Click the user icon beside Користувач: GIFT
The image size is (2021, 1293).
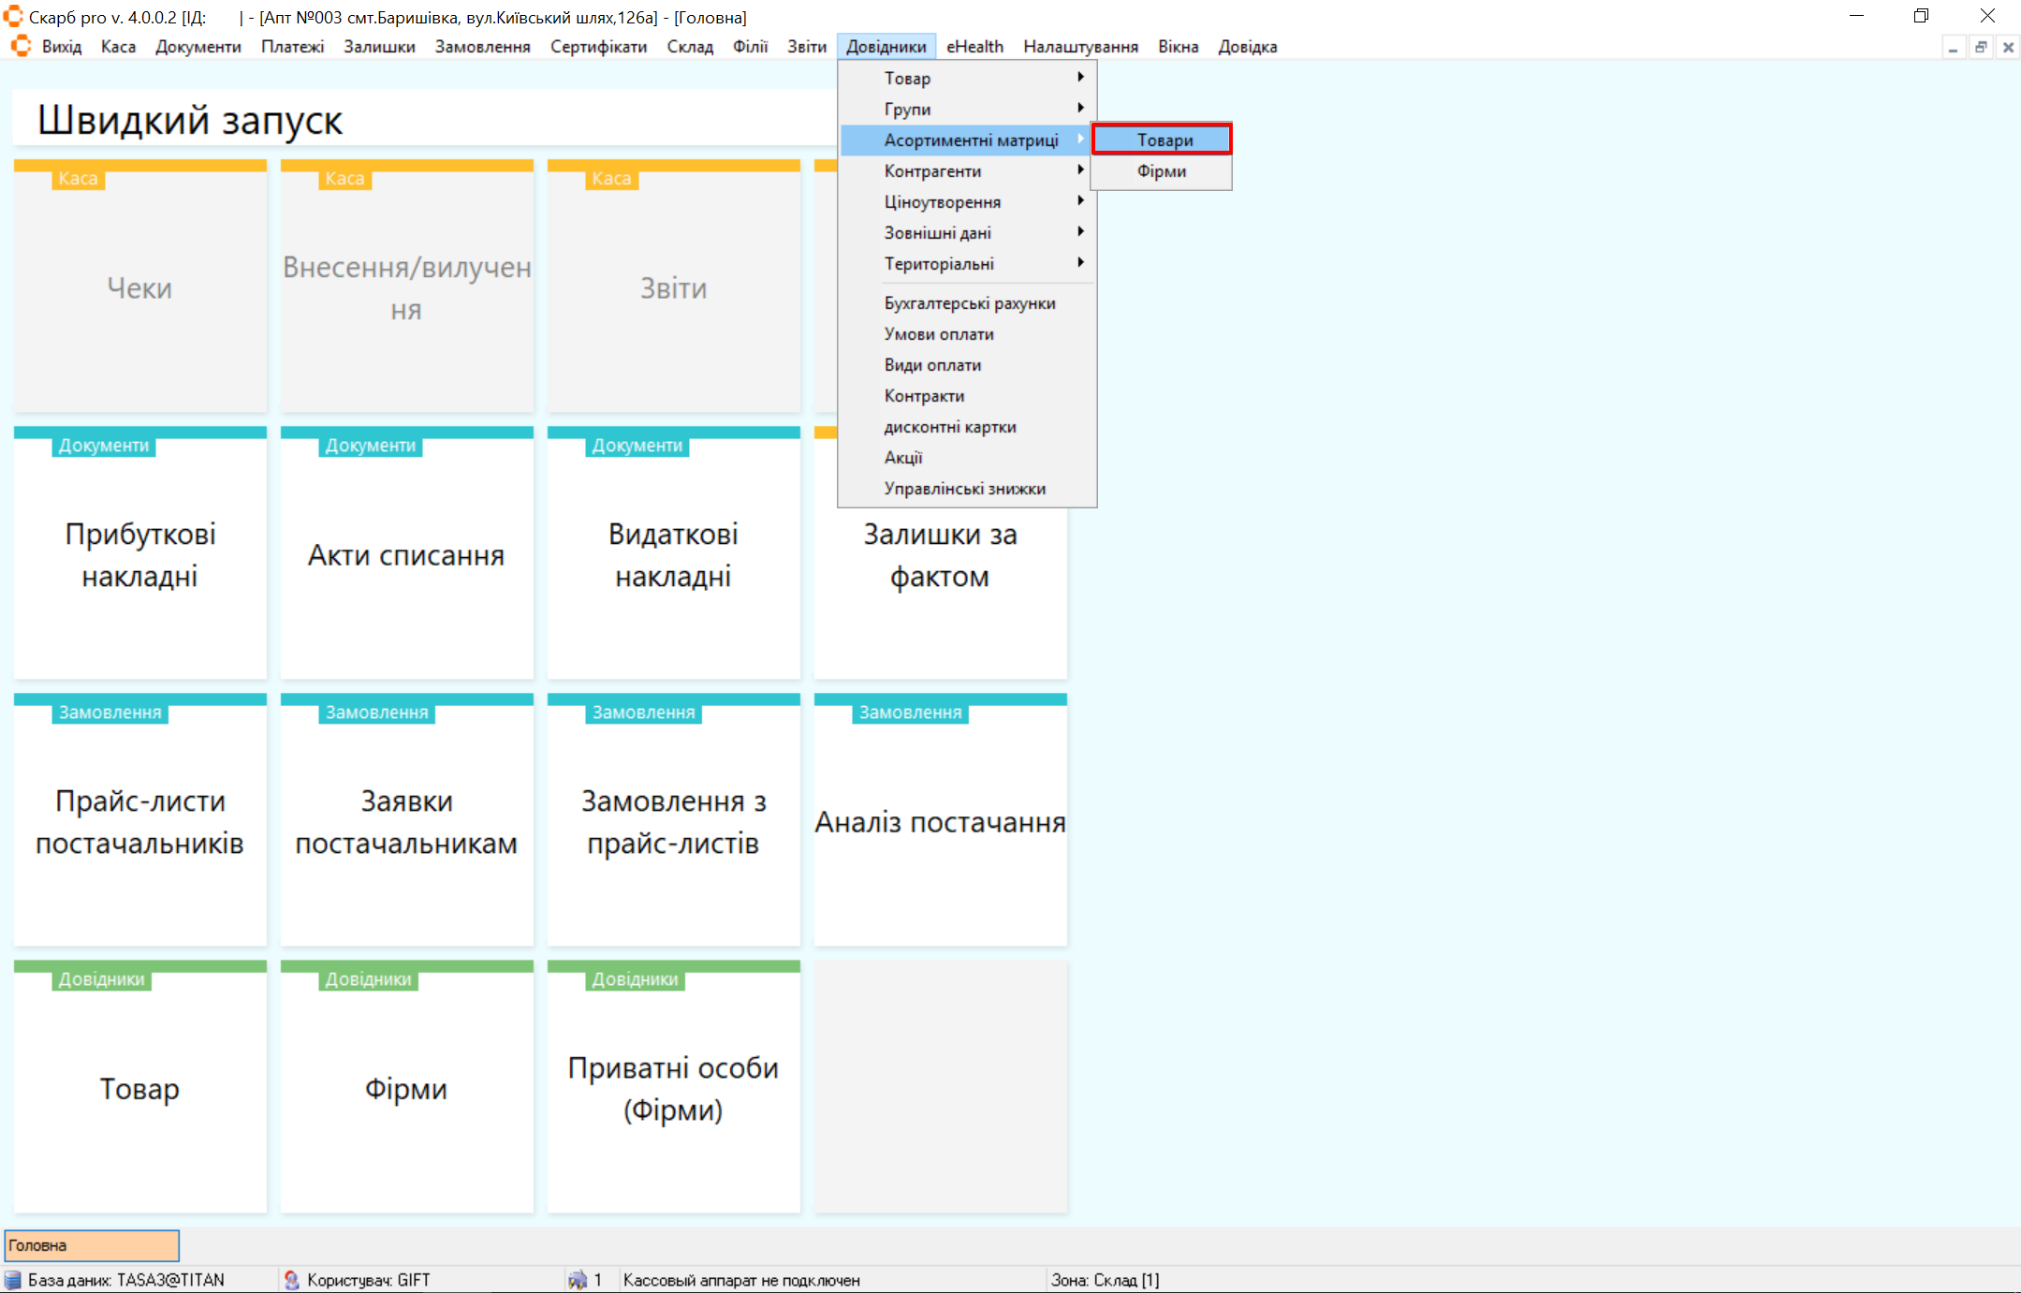tap(291, 1280)
